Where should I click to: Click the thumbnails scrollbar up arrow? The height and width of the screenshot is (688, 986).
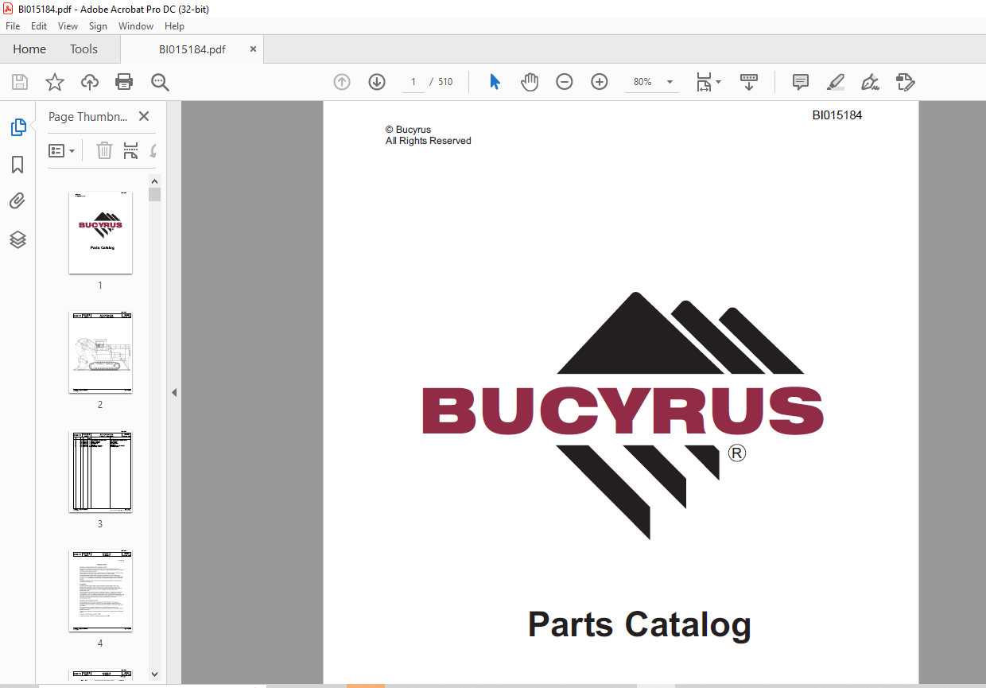point(155,181)
